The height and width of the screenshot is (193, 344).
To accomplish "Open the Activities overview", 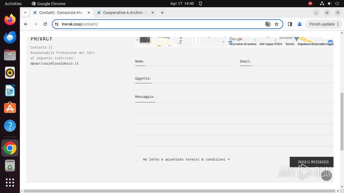I will click(13, 3).
